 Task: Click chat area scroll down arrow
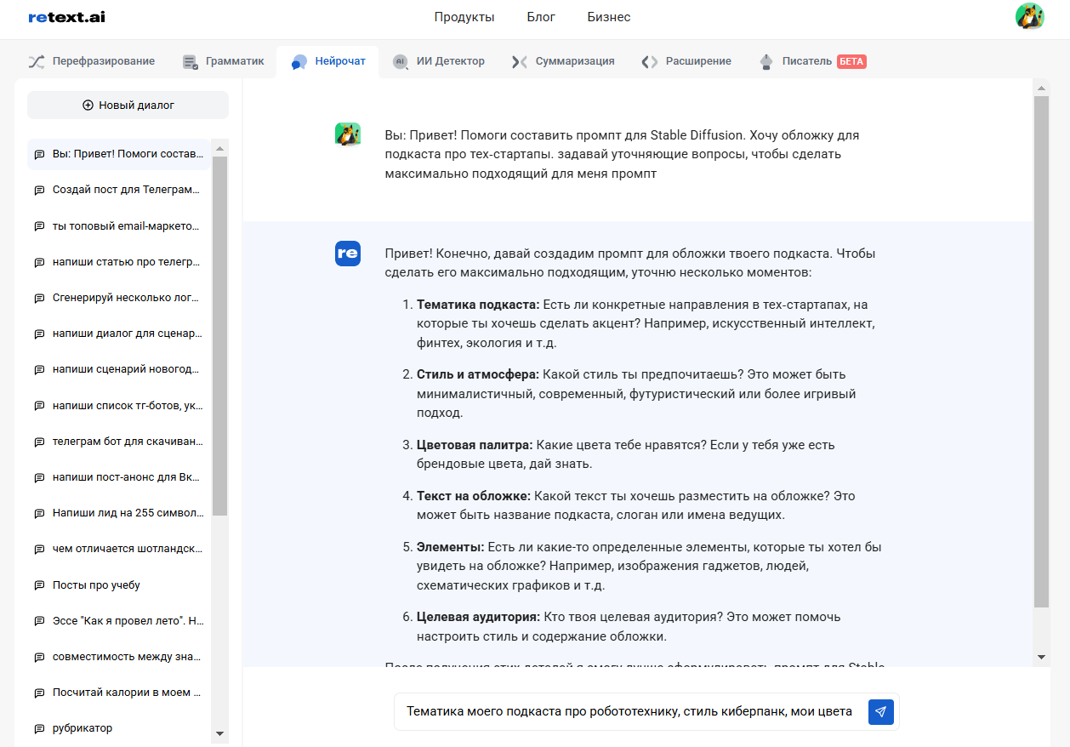(1041, 657)
